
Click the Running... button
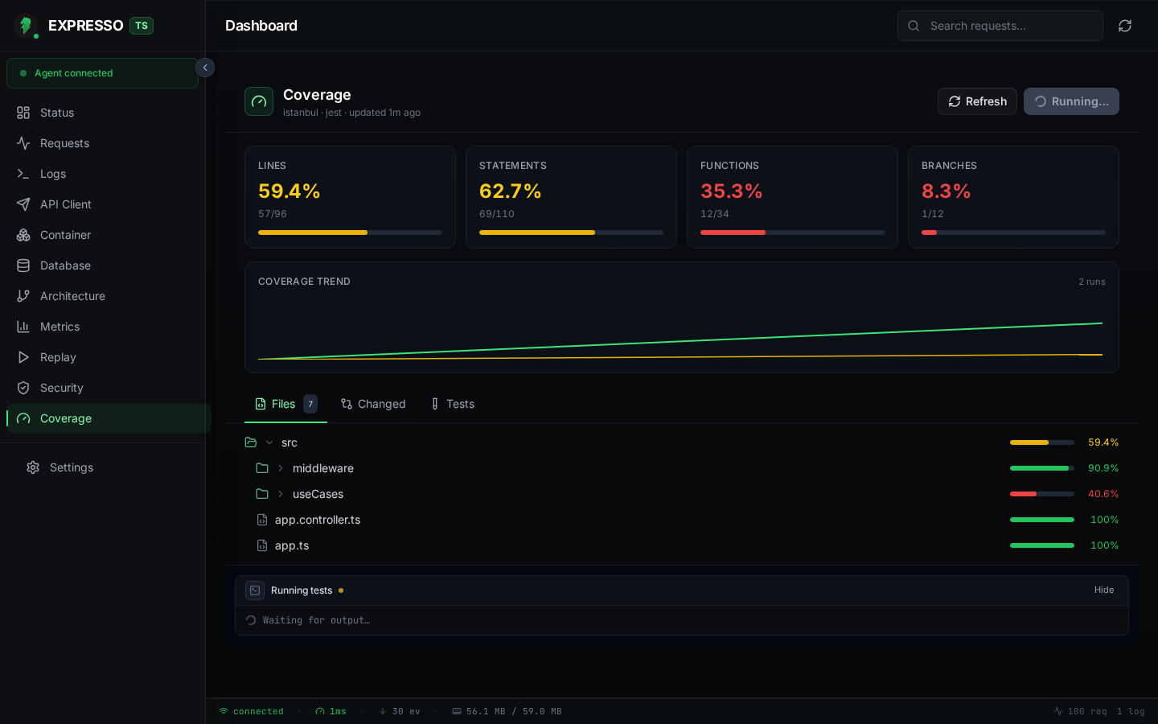click(x=1071, y=101)
